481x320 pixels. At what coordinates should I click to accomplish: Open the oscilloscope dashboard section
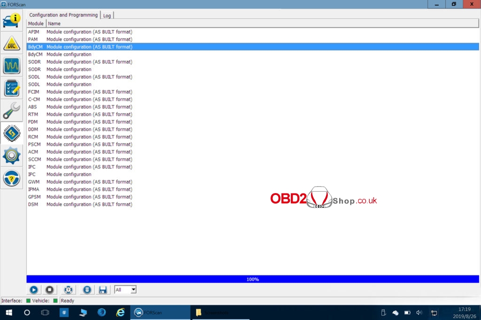point(12,66)
